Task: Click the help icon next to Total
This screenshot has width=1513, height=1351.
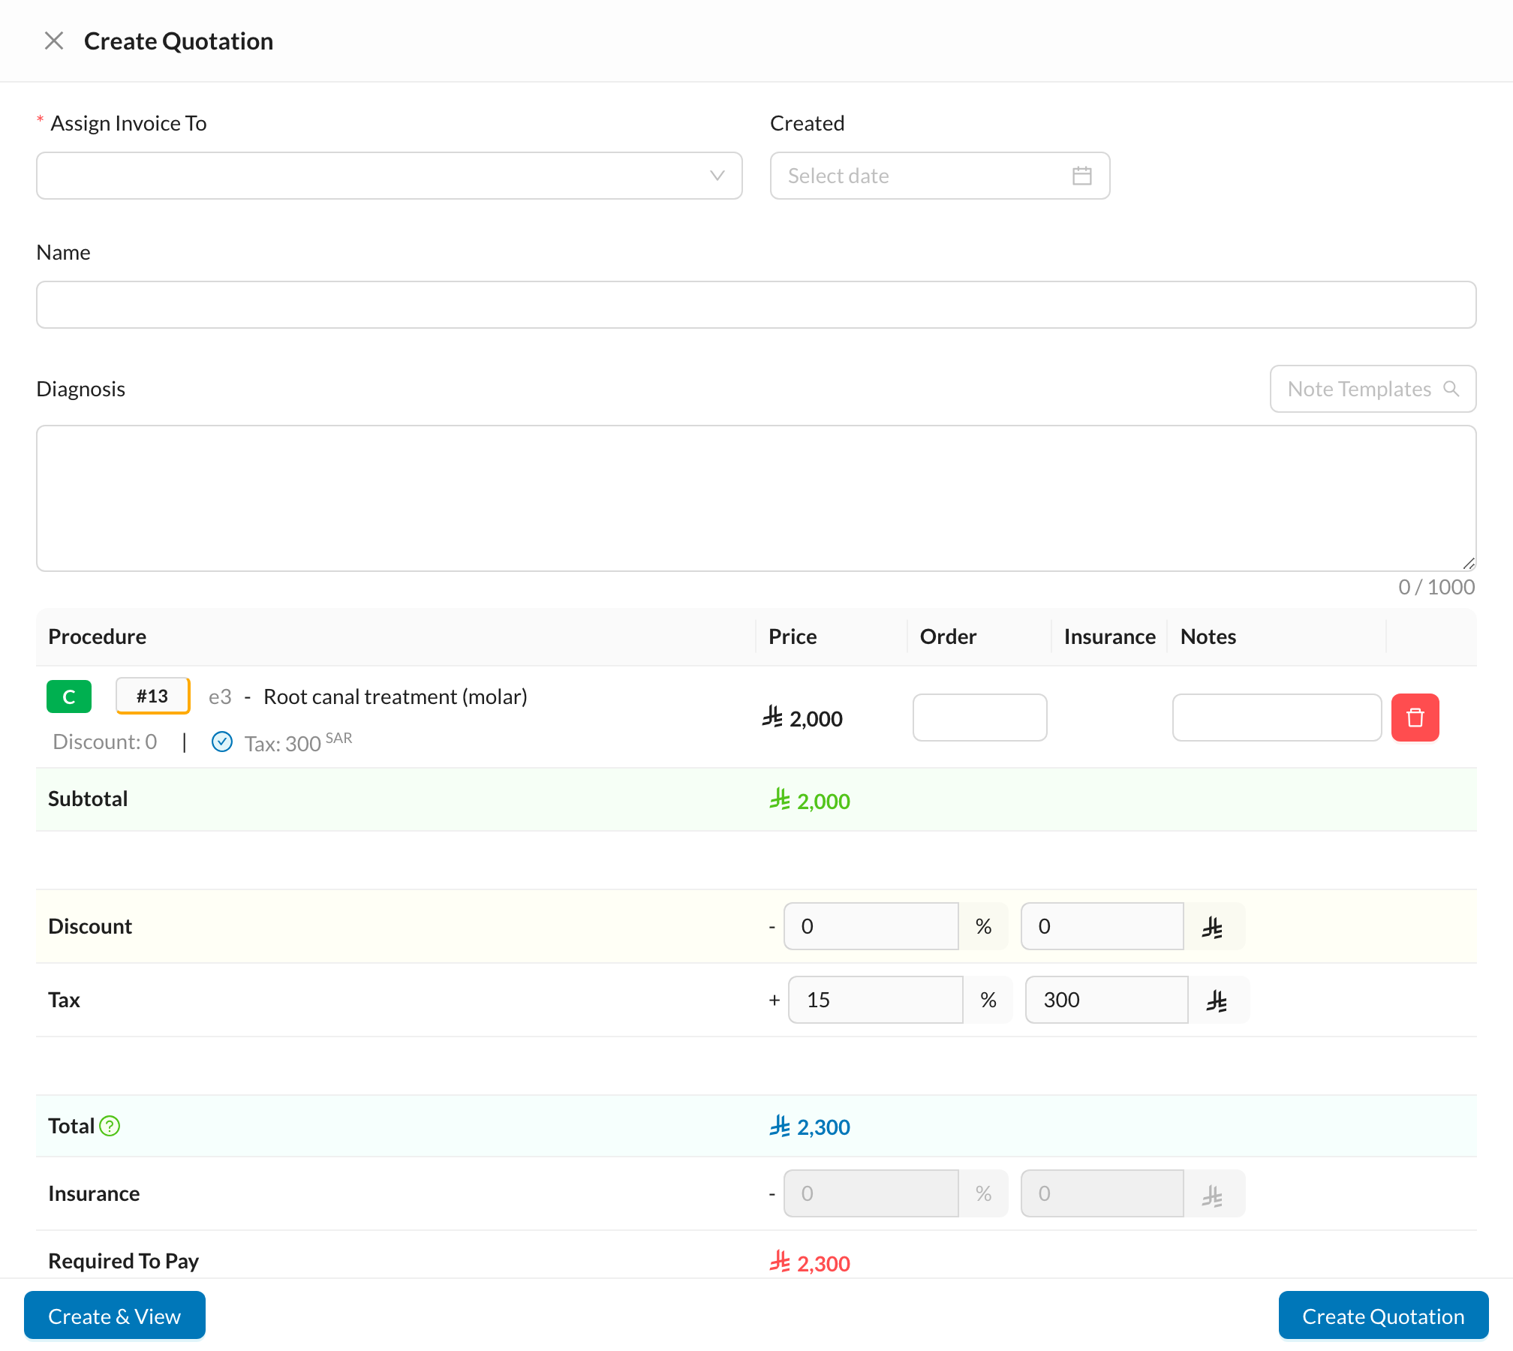Action: pos(110,1126)
